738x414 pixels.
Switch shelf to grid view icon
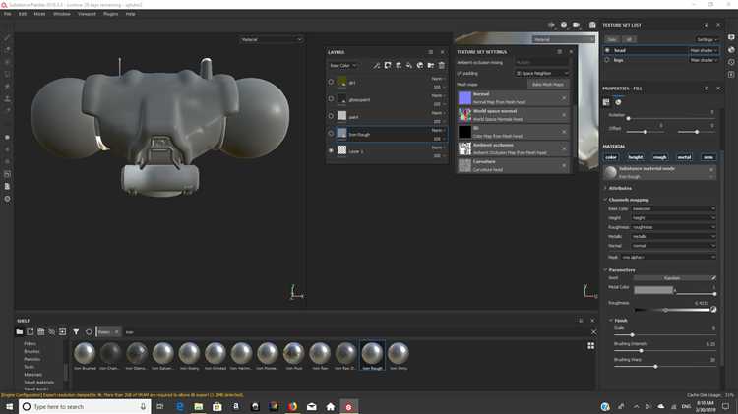tap(590, 346)
